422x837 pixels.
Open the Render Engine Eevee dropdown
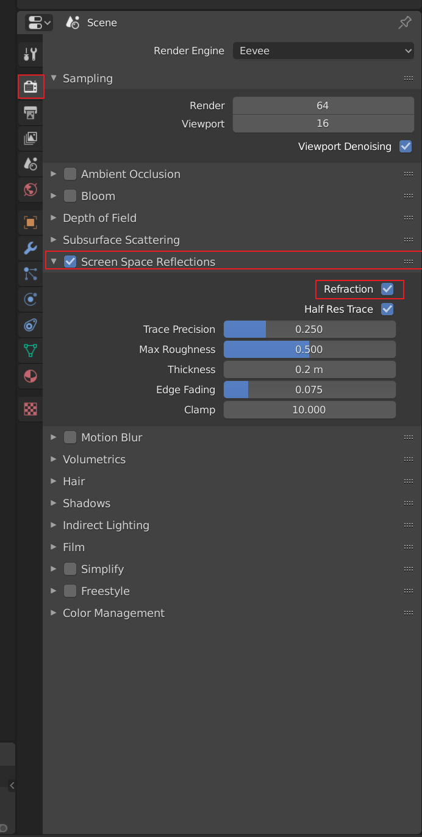click(x=324, y=51)
